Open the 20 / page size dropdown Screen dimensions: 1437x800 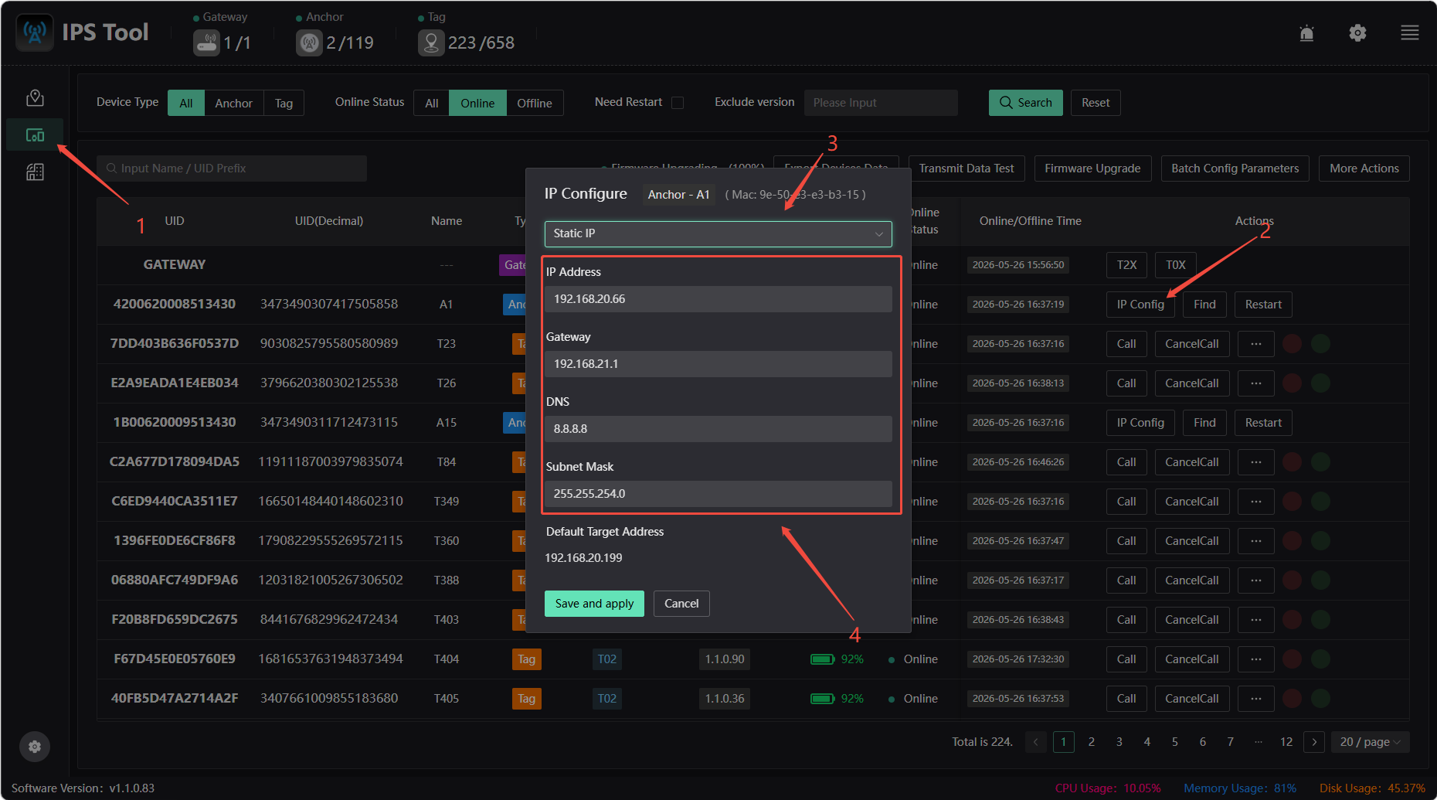pos(1370,741)
